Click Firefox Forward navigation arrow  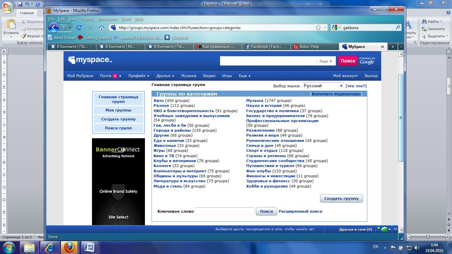point(64,27)
